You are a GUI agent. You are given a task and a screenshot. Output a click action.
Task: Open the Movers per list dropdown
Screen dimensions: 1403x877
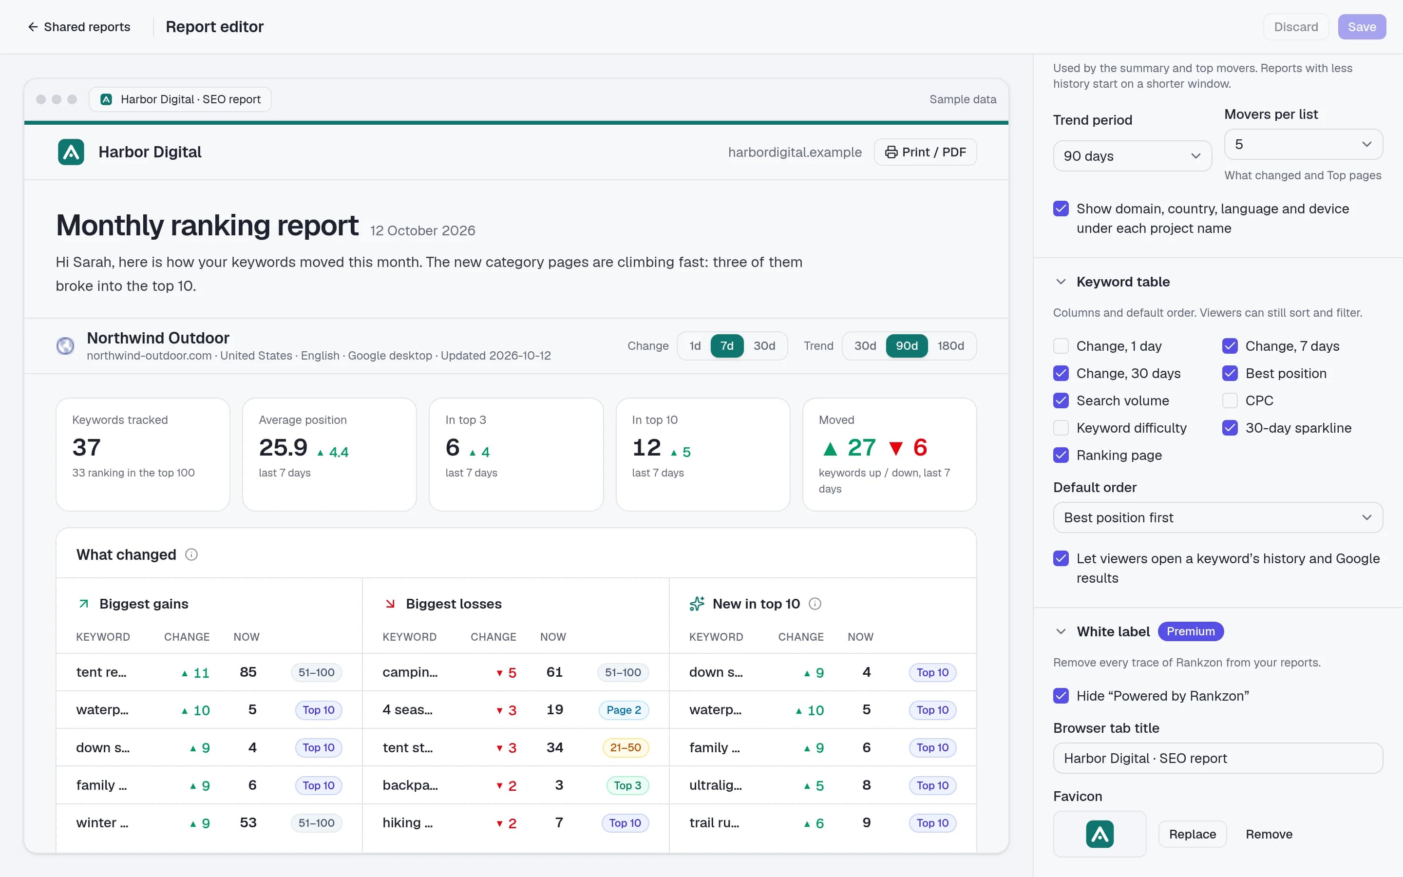pos(1303,144)
